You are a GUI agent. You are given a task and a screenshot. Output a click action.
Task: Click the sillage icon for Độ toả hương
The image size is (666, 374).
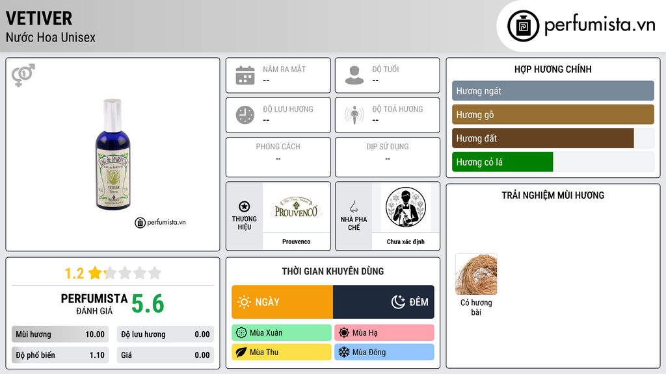click(x=354, y=115)
